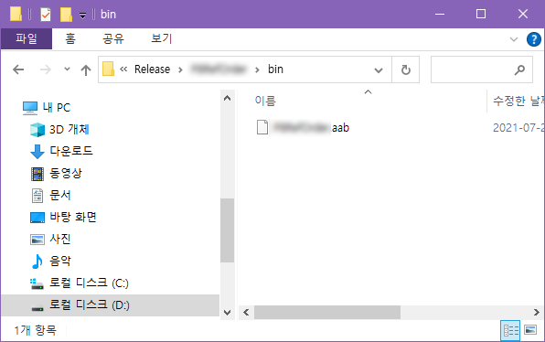The height and width of the screenshot is (342, 545).
Task: Open the 바탕 화면 folder
Action: (73, 217)
